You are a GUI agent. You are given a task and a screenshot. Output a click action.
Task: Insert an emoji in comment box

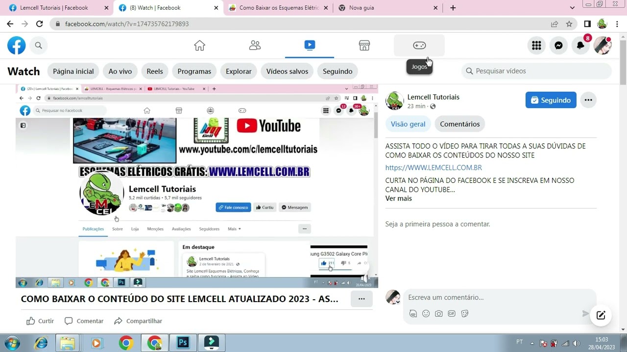pyautogui.click(x=426, y=313)
